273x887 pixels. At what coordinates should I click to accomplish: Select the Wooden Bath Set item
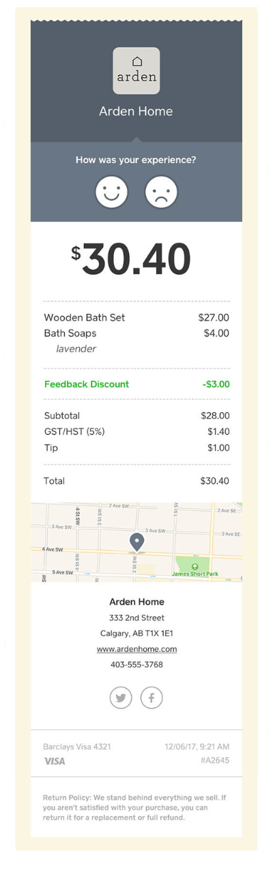click(136, 317)
